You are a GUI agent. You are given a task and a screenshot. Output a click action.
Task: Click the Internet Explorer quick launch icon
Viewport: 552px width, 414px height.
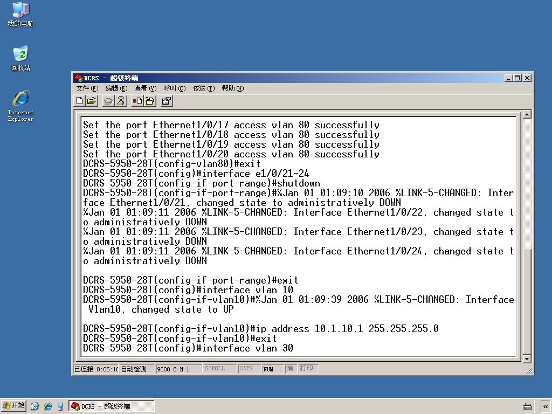(48, 406)
